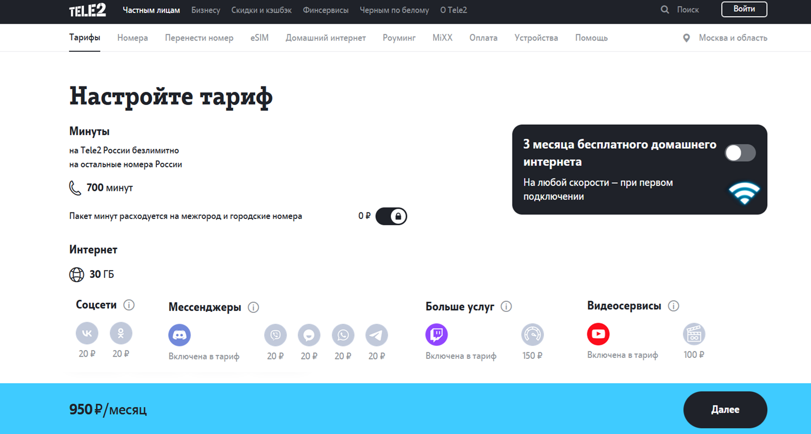Click the phone handset icon near 700 минут
Image resolution: width=811 pixels, height=434 pixels.
pyautogui.click(x=75, y=188)
